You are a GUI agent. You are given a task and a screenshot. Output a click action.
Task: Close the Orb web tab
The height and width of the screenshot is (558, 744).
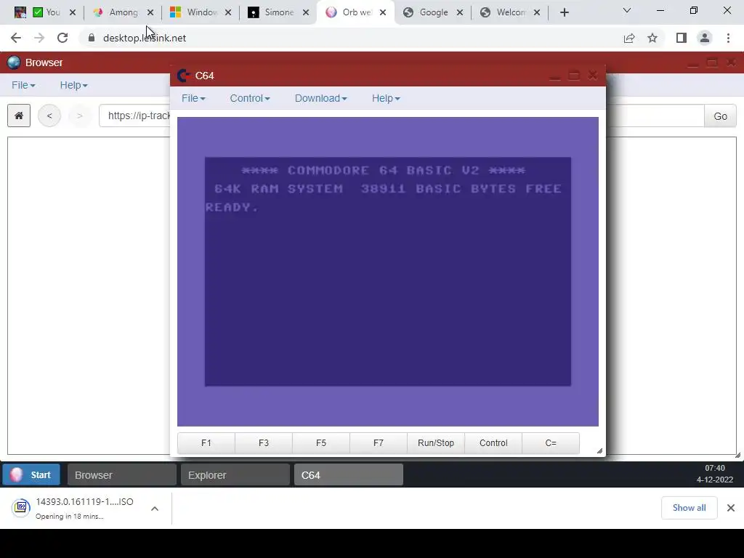383,12
